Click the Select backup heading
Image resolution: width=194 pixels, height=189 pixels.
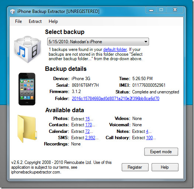[x=65, y=32]
